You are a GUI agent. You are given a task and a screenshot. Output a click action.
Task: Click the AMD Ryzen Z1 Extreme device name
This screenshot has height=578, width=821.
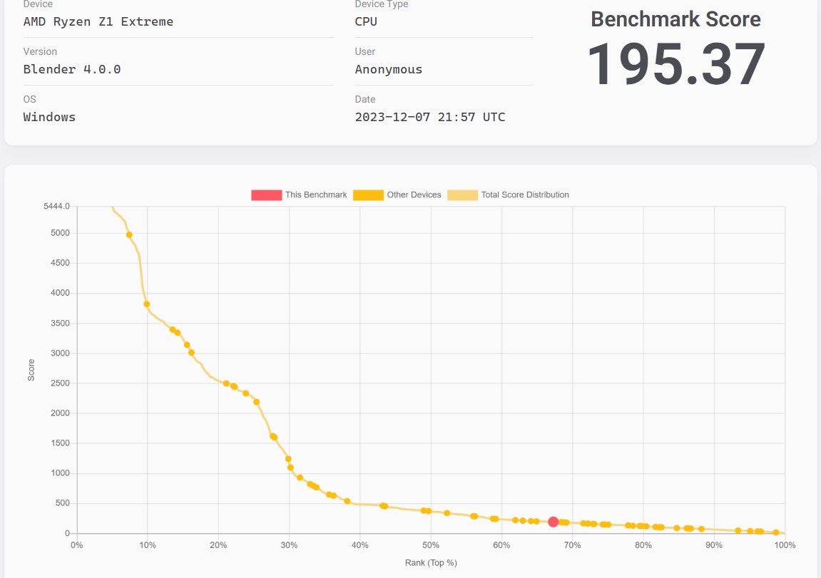click(x=98, y=21)
